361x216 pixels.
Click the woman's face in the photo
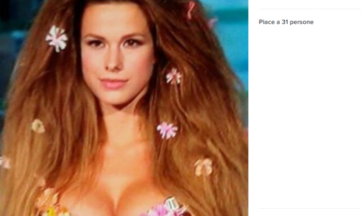pos(116,54)
